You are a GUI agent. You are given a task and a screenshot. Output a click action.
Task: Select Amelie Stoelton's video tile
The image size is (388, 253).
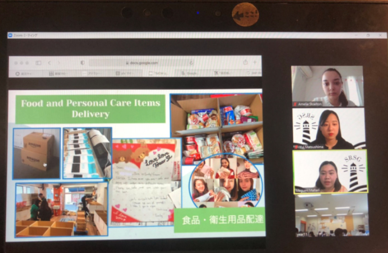(327, 86)
